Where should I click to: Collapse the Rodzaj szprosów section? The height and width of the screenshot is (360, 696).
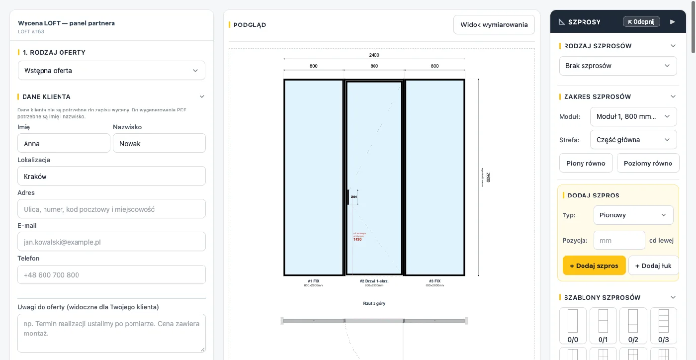pos(673,46)
